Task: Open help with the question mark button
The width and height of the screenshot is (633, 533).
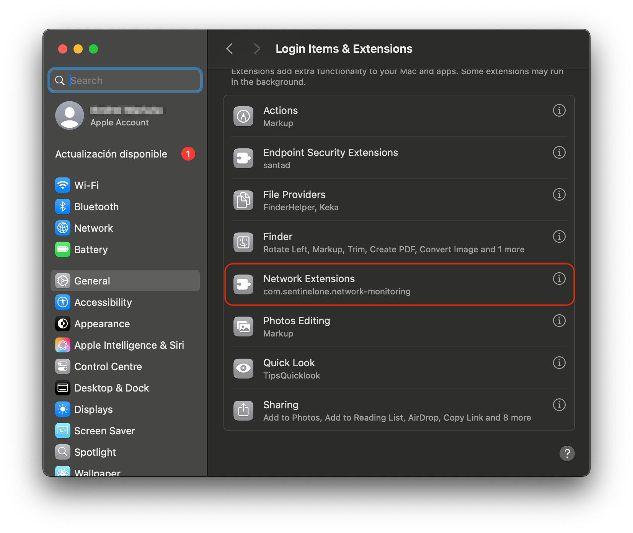Action: 567,453
